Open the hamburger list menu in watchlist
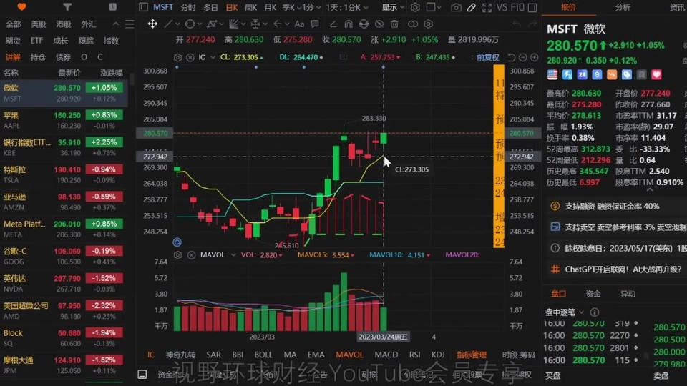The height and width of the screenshot is (386, 687). [x=130, y=24]
